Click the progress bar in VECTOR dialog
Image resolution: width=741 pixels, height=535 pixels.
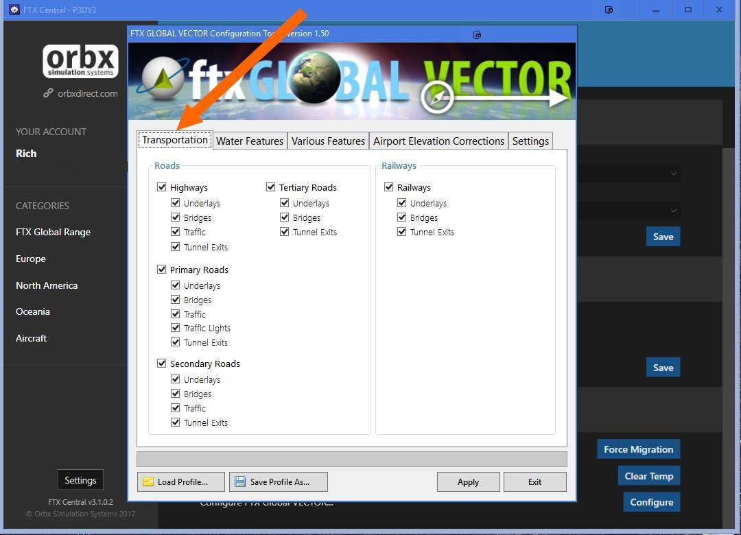(351, 459)
